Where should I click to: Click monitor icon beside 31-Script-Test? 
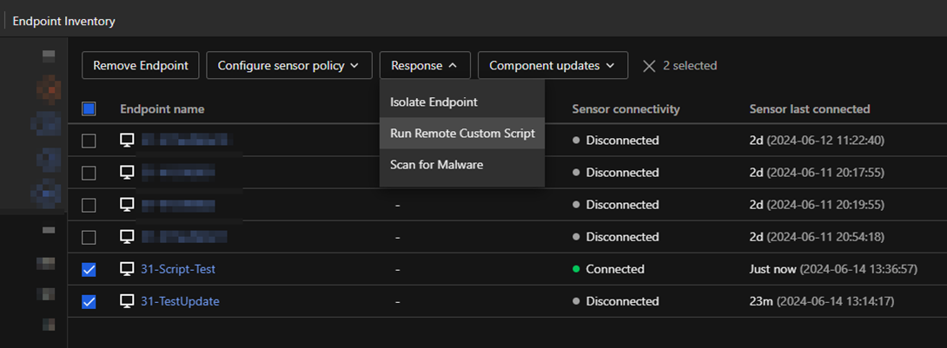click(127, 269)
